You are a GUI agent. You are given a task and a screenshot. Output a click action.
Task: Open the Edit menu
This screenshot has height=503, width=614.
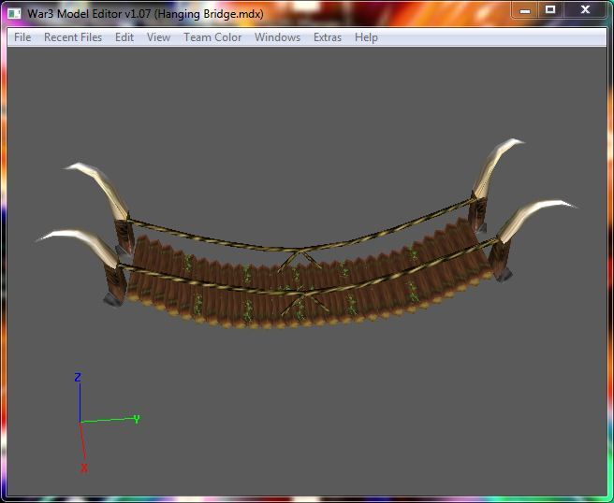[124, 37]
